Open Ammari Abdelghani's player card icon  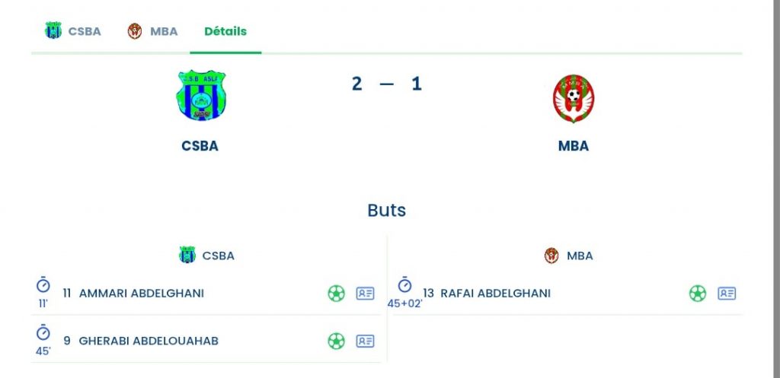[366, 294]
